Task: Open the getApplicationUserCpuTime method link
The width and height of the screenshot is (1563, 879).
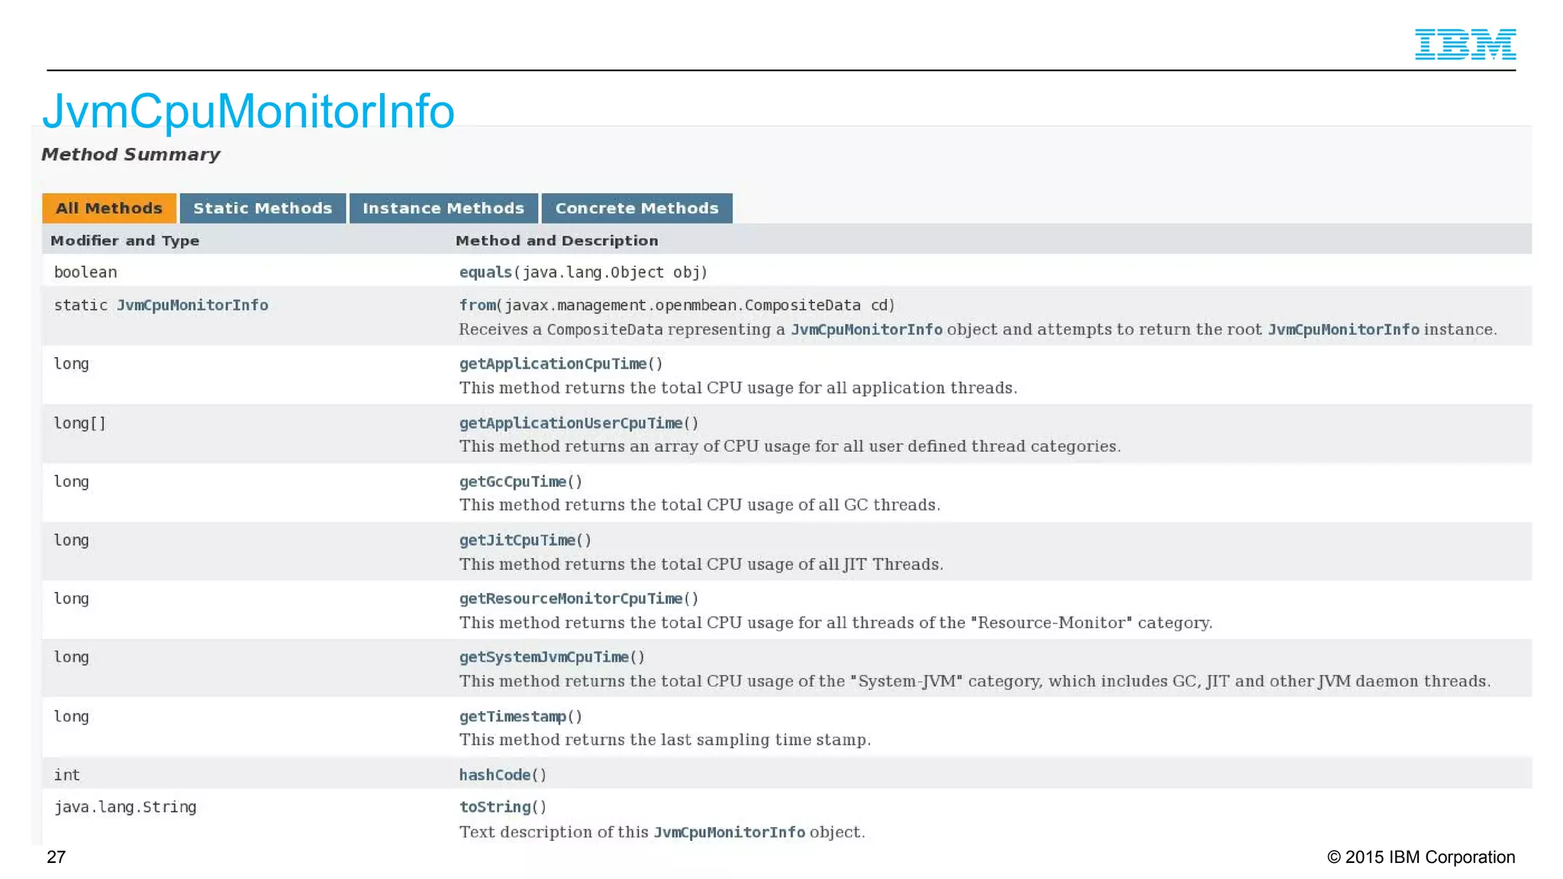Action: point(571,423)
